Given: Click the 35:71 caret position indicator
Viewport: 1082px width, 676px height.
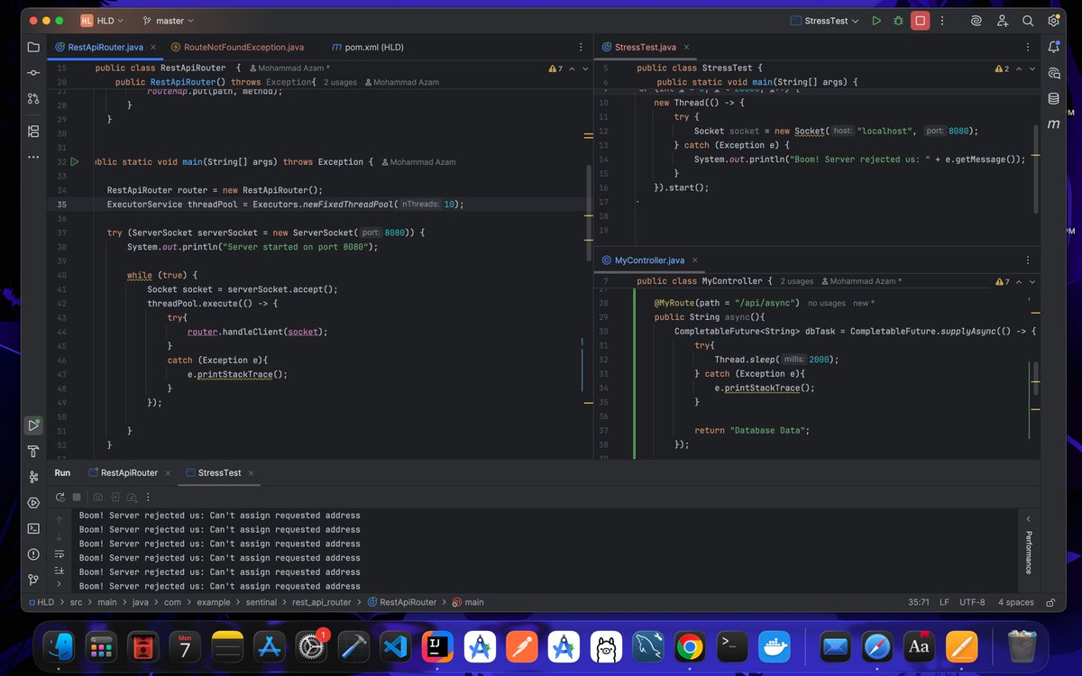Looking at the screenshot, I should click(919, 602).
